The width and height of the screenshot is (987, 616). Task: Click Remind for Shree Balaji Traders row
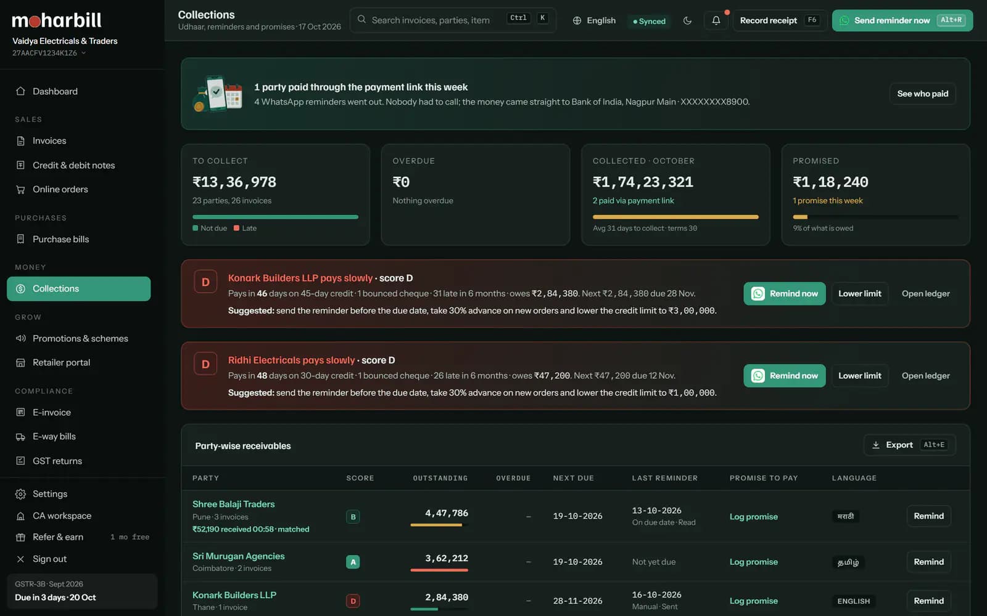pos(928,516)
